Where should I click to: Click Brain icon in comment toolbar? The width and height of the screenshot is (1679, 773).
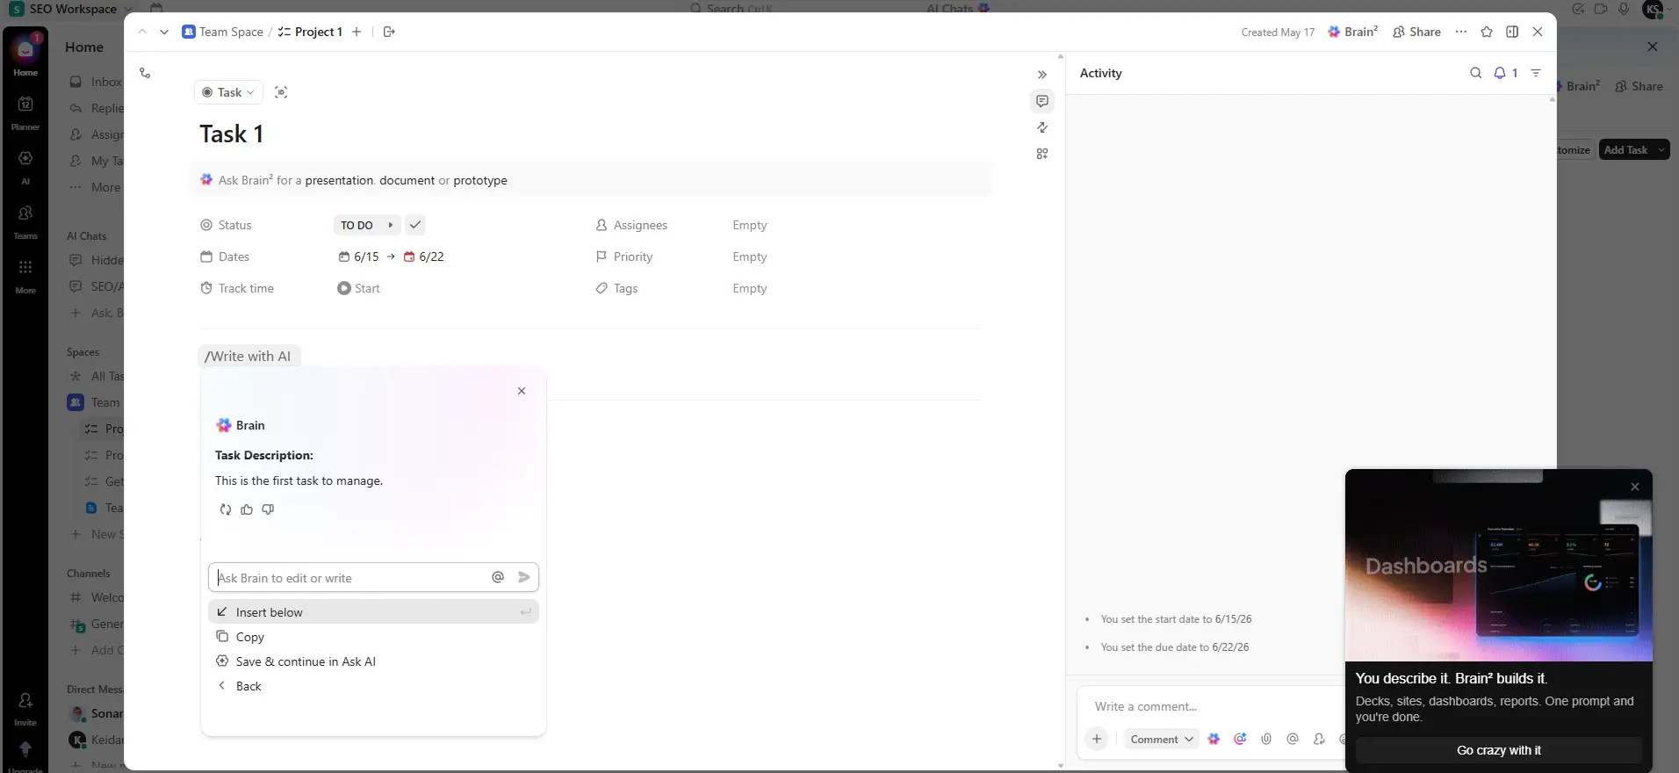pos(1214,739)
